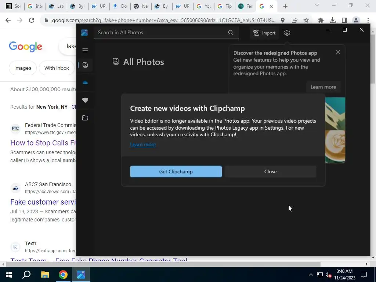Open OneDrive cloud section in Photos sidebar
This screenshot has height=282, width=376.
[85, 83]
